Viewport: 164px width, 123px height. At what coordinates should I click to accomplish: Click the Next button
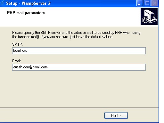point(116,115)
